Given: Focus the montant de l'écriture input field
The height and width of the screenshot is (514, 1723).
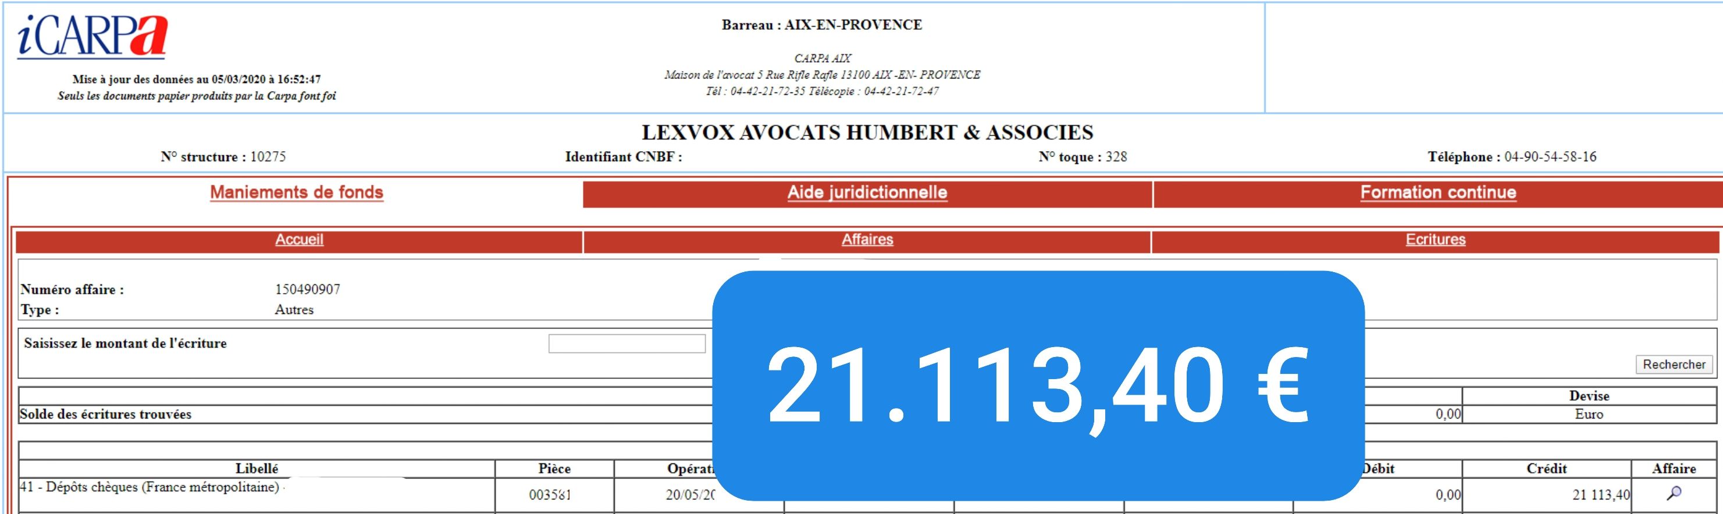Looking at the screenshot, I should pyautogui.click(x=626, y=344).
